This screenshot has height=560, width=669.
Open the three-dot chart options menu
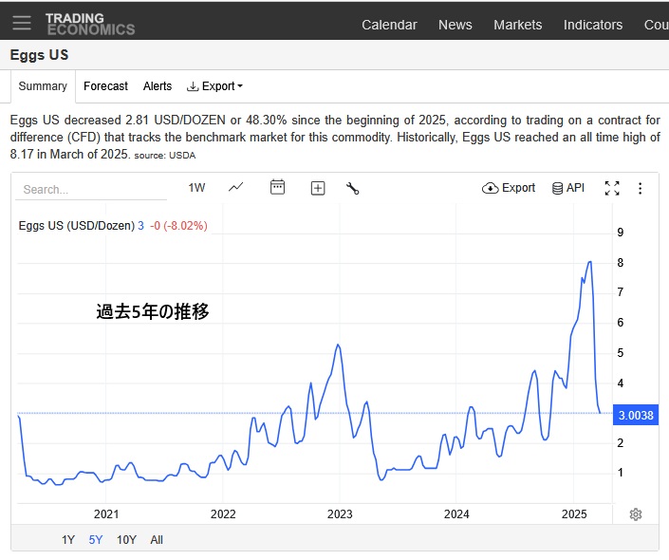[641, 188]
